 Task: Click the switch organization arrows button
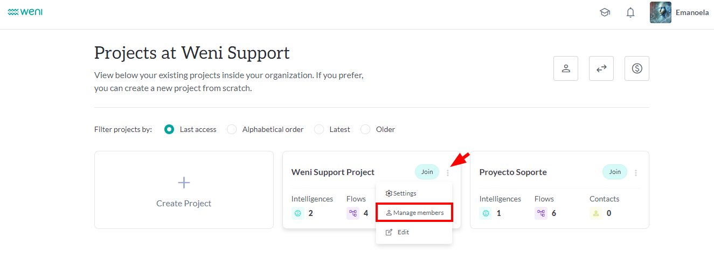601,68
